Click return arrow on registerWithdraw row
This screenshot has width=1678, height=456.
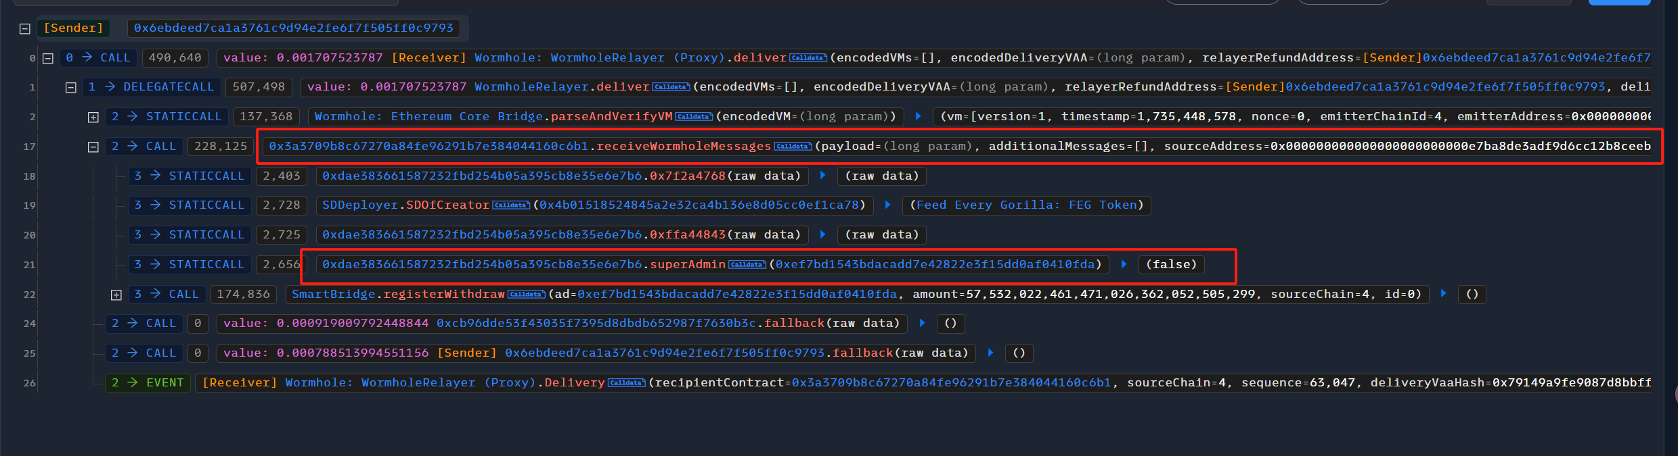coord(1443,294)
